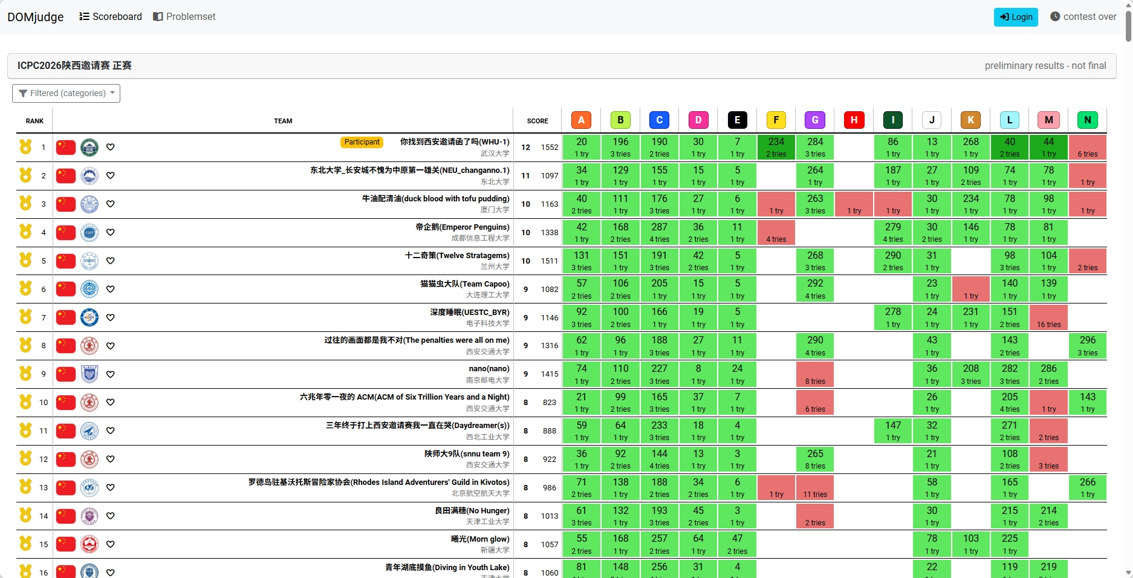Open team 十二奇策(Twelve Stratagems)
Screen dimensions: 1133x578
pyautogui.click(x=457, y=255)
